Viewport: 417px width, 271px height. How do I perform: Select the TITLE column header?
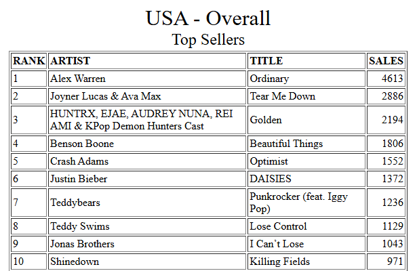click(x=306, y=61)
